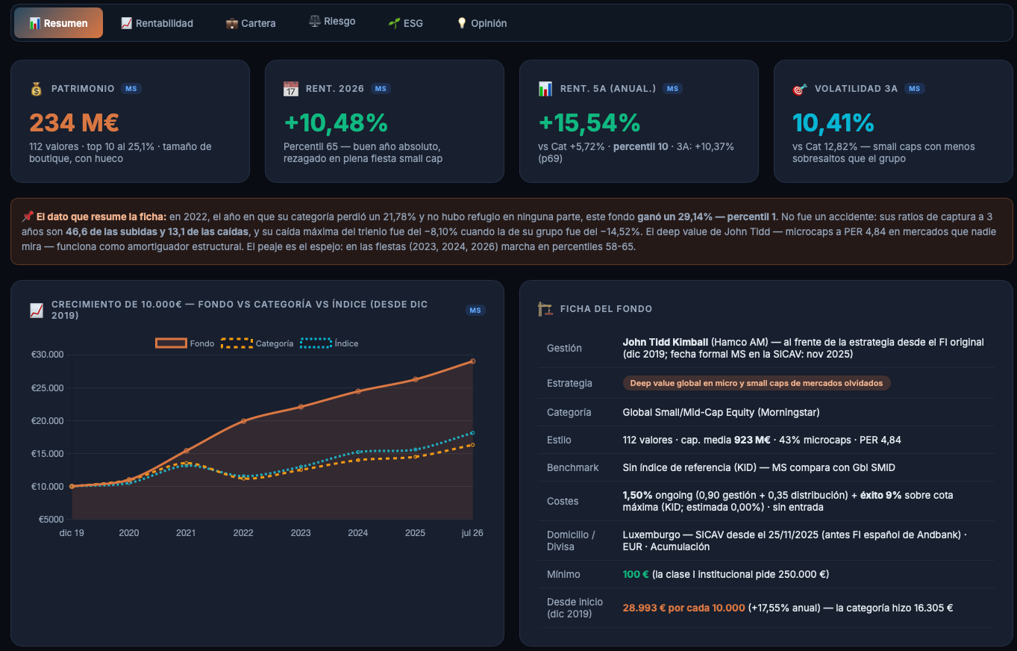The width and height of the screenshot is (1017, 651).
Task: Click the bar chart icon beside Rent. 5A
Action: (545, 89)
